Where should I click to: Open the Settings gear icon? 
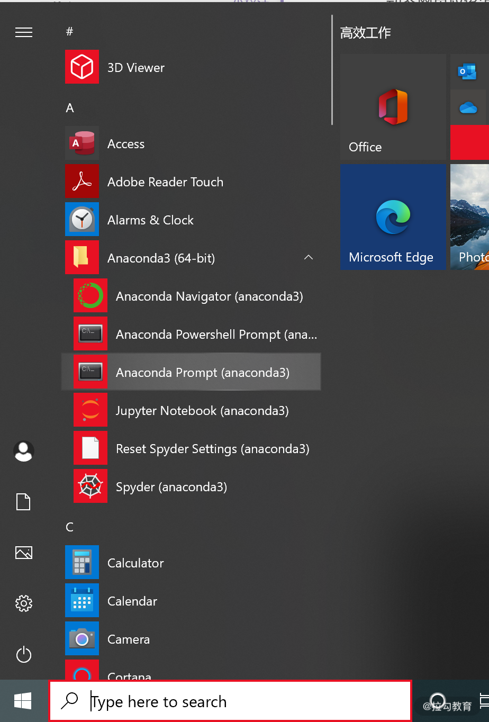click(x=24, y=603)
